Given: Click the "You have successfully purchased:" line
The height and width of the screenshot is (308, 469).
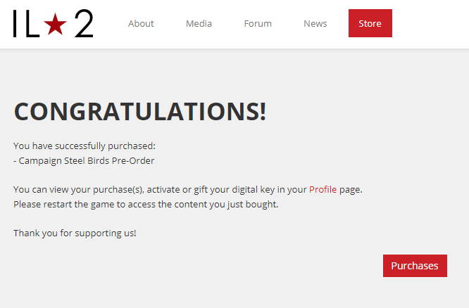Looking at the screenshot, I should tap(84, 146).
